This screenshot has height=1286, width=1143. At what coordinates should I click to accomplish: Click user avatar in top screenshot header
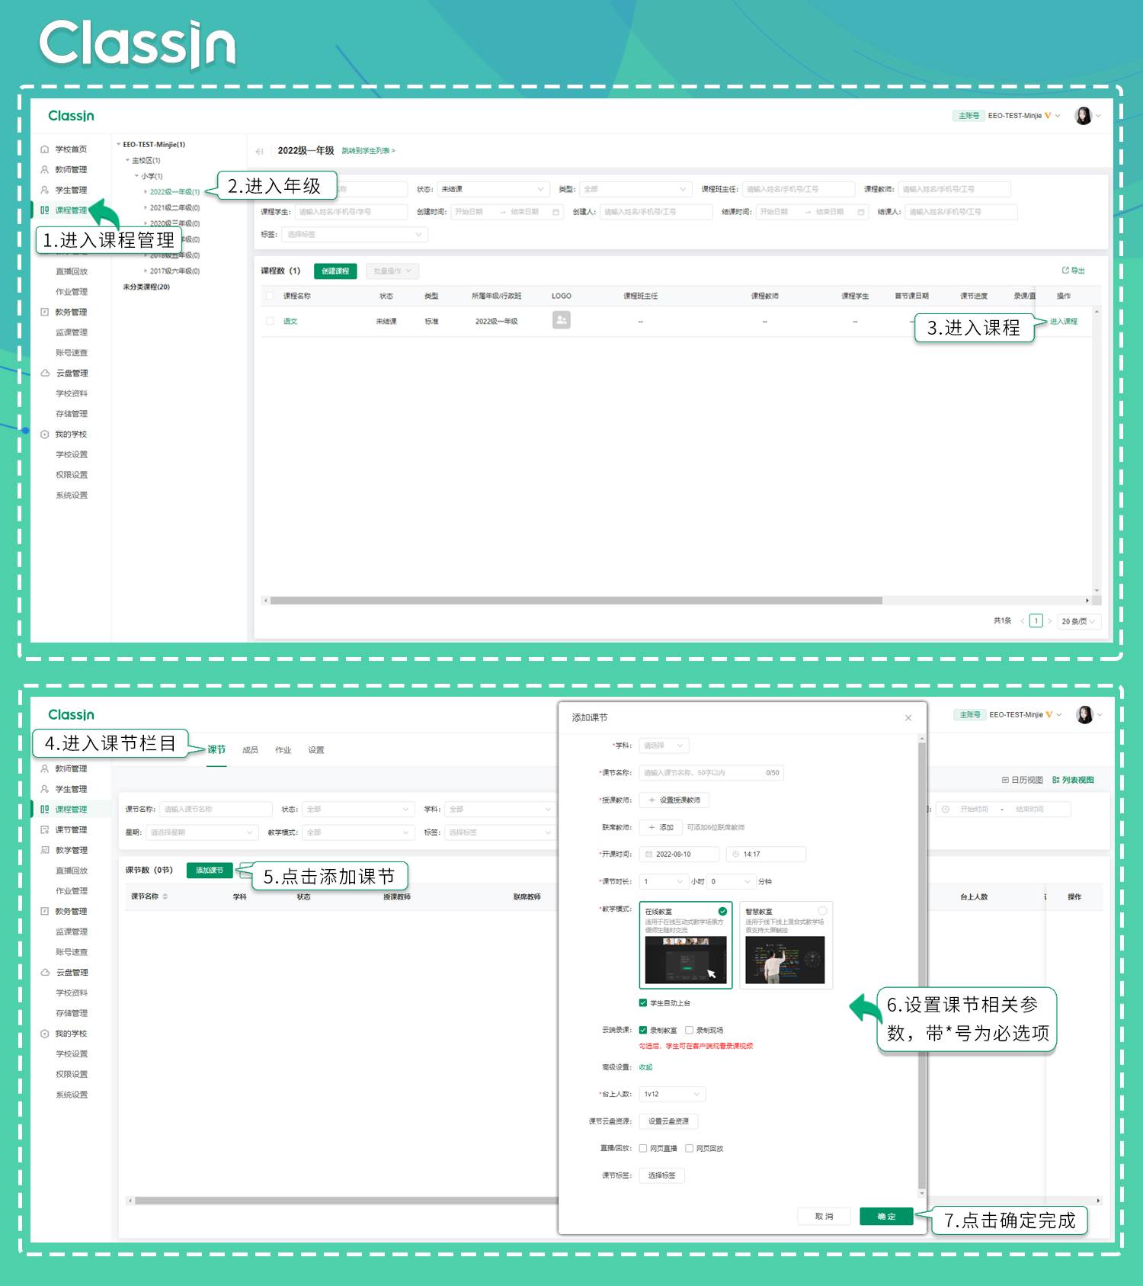(1083, 116)
